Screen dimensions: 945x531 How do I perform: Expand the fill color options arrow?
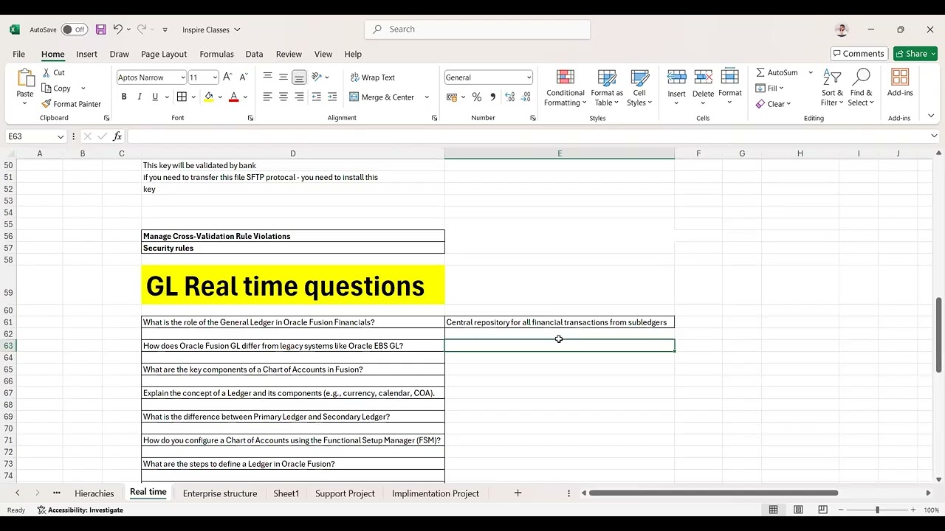(219, 97)
